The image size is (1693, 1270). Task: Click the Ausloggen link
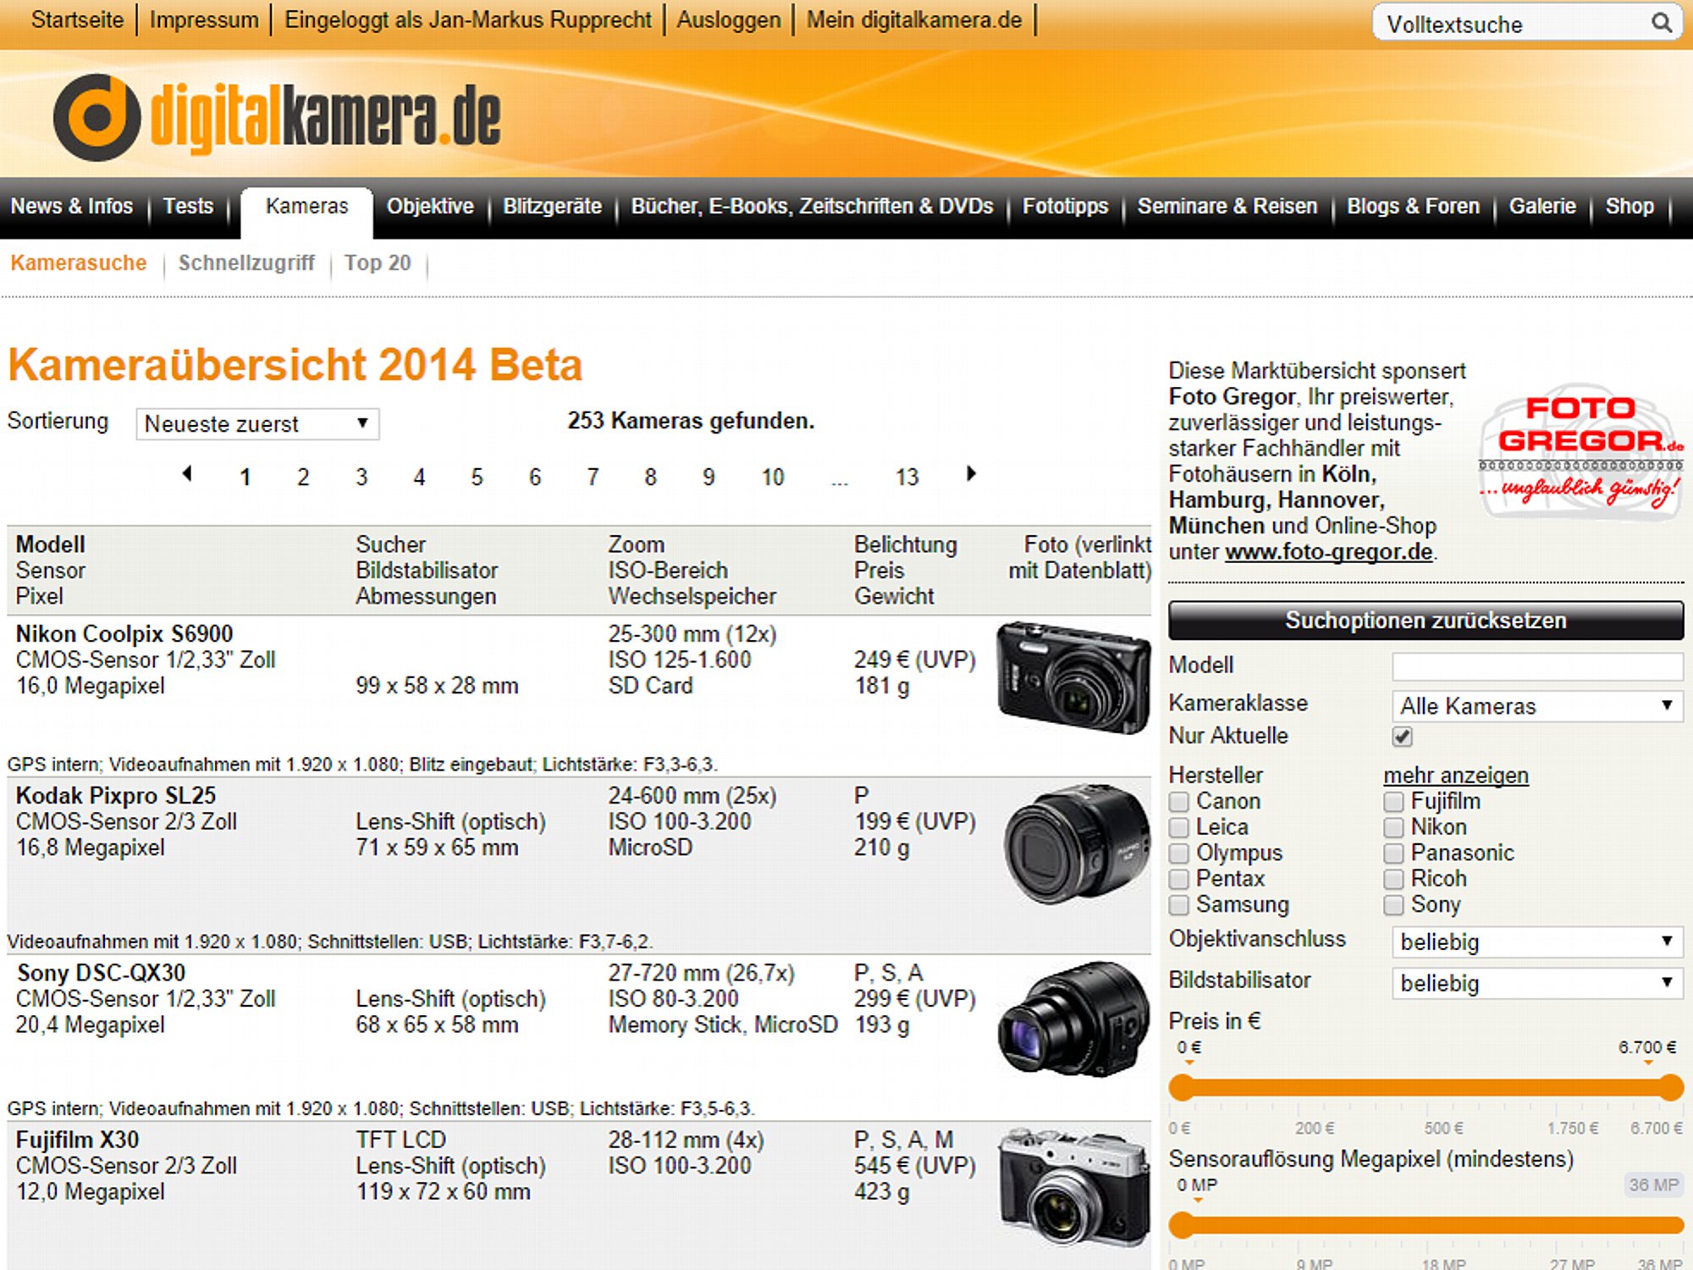click(x=729, y=19)
